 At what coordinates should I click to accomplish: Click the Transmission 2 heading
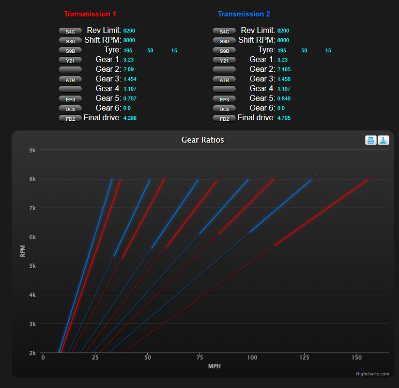[244, 14]
